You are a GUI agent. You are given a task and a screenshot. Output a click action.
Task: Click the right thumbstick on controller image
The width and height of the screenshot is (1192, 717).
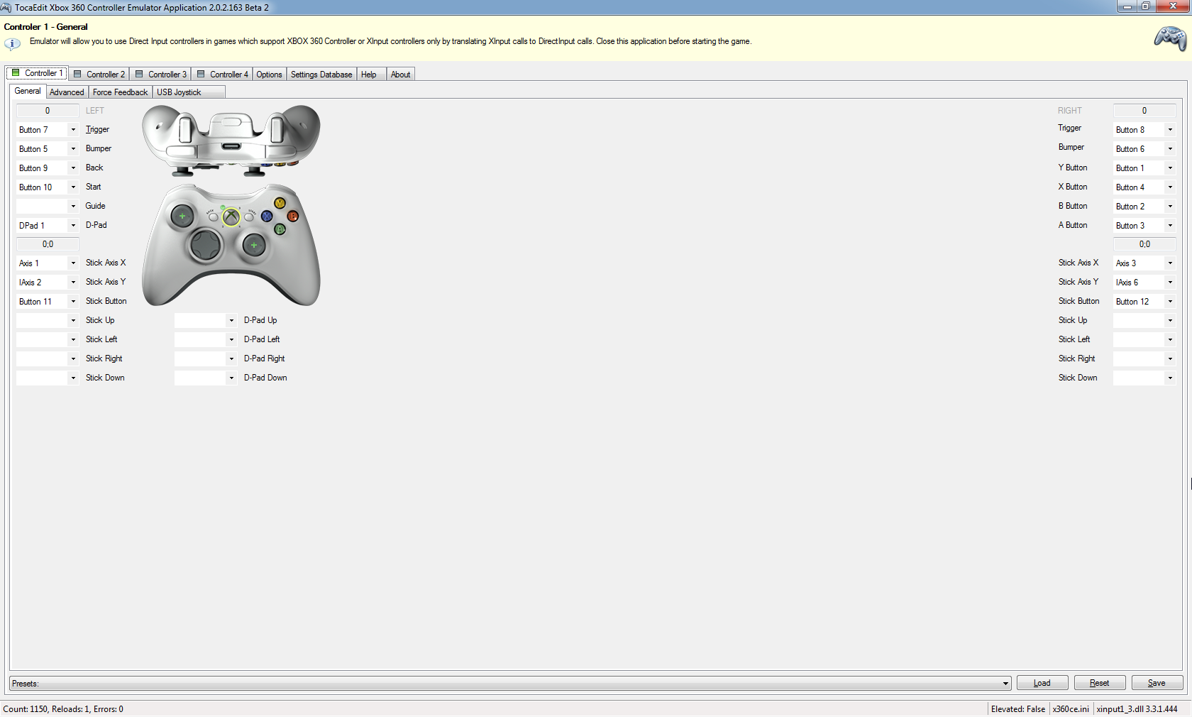tap(253, 246)
